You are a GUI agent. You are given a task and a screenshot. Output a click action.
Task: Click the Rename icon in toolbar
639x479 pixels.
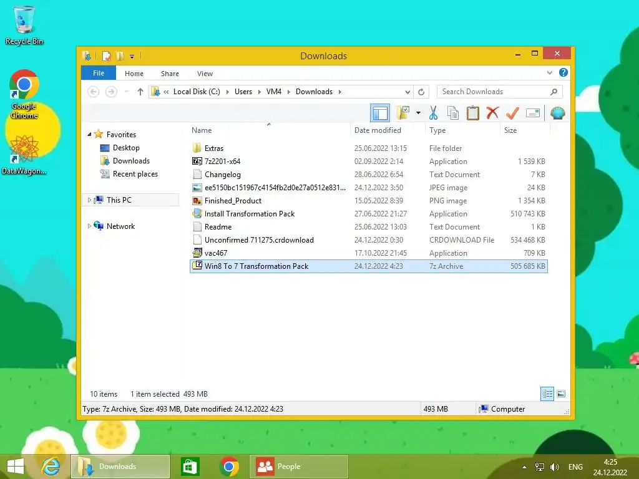coord(533,113)
